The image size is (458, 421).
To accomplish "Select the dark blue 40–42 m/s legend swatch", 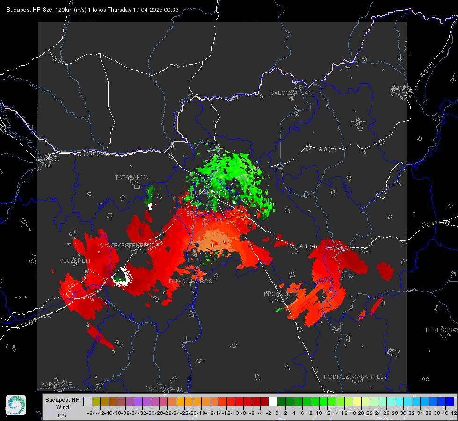I will tap(450, 401).
